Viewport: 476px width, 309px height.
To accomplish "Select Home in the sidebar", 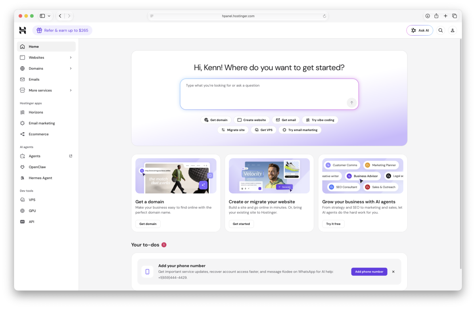I will 46,46.
